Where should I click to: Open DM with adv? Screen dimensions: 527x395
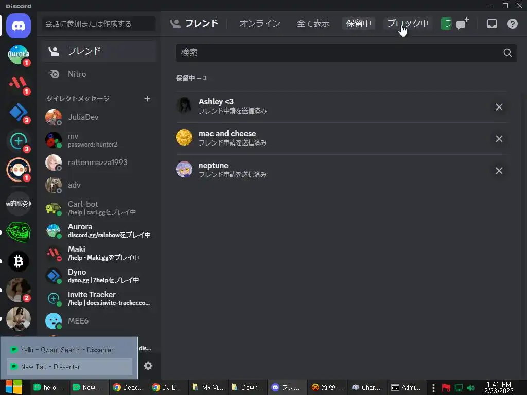[99, 185]
